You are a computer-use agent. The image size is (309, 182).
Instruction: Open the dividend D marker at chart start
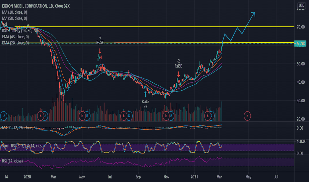pos(4,116)
